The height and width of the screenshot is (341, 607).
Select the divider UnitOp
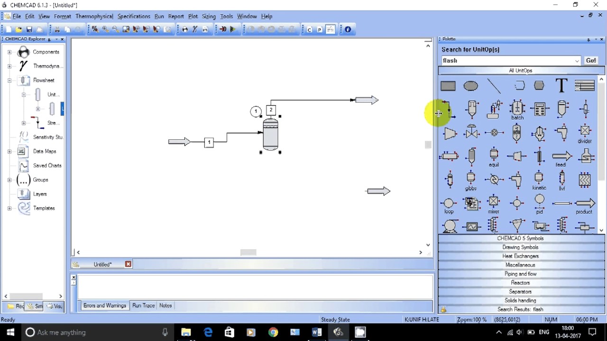point(584,134)
